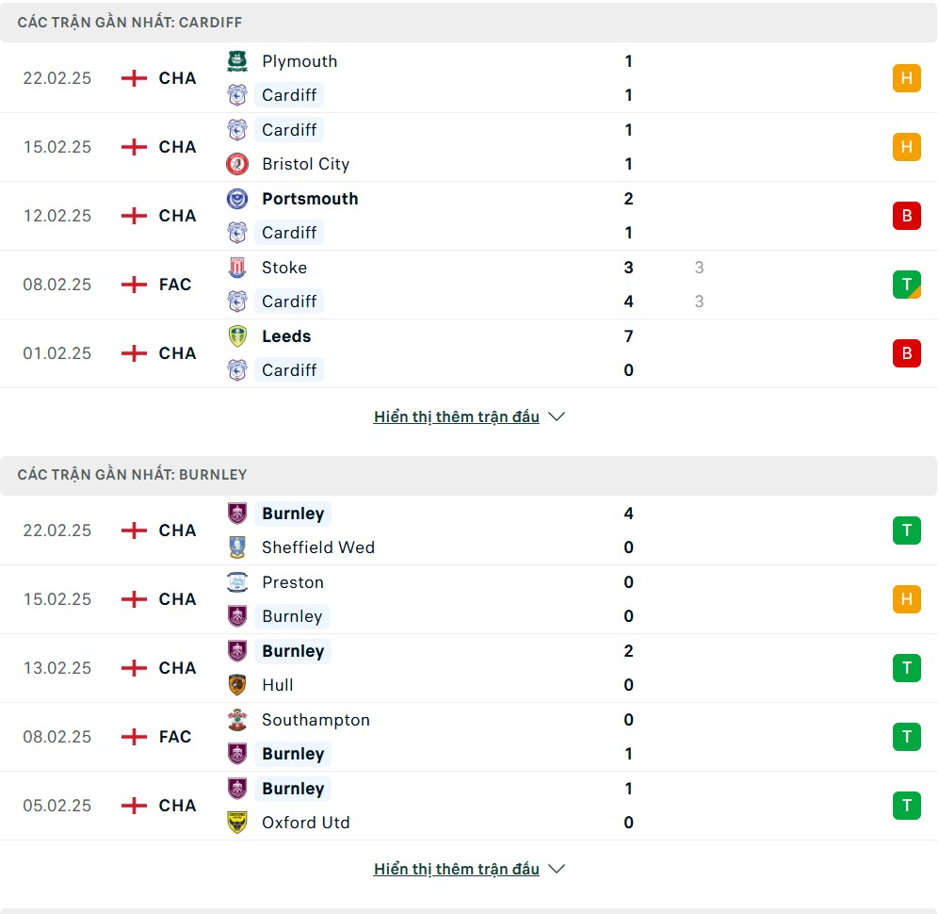Click the Stoke team logo
939x914 pixels.
237,268
